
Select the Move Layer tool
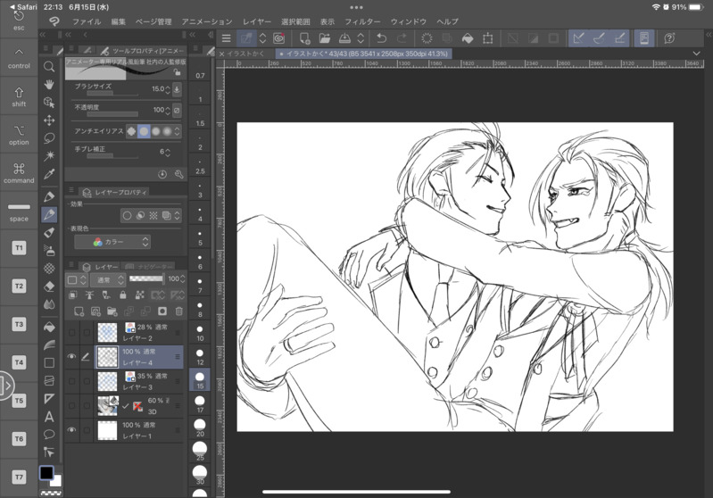coord(49,120)
